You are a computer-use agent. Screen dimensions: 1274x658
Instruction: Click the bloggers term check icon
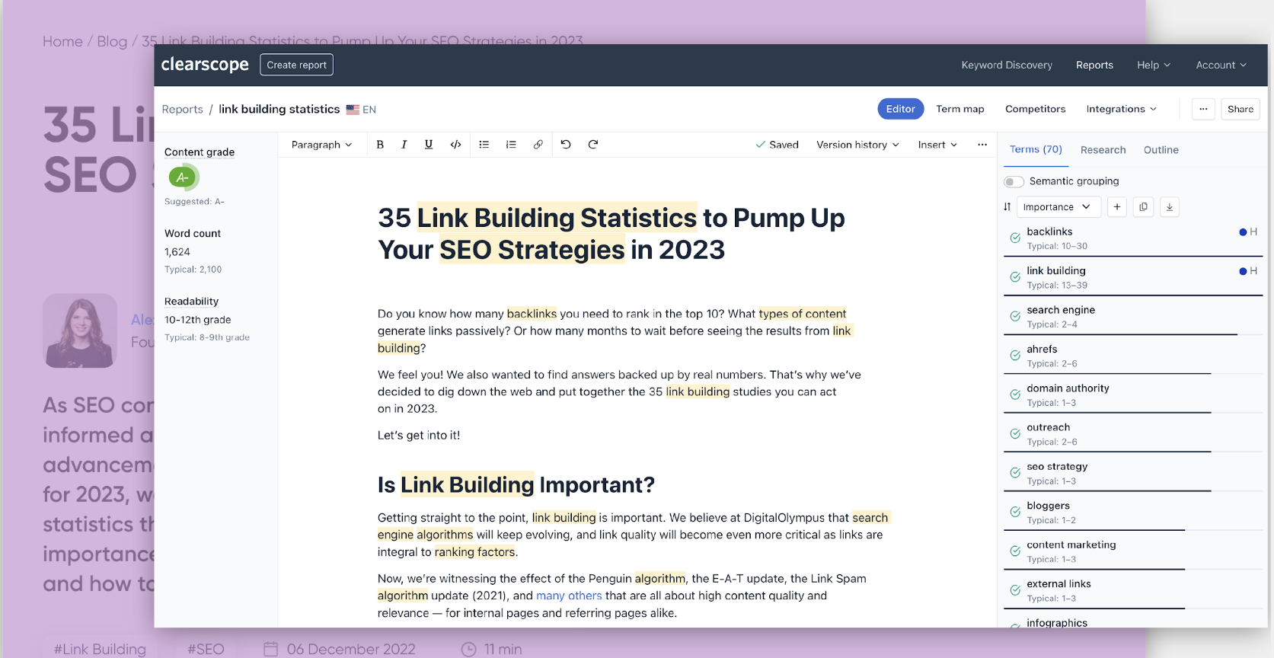[x=1015, y=513]
